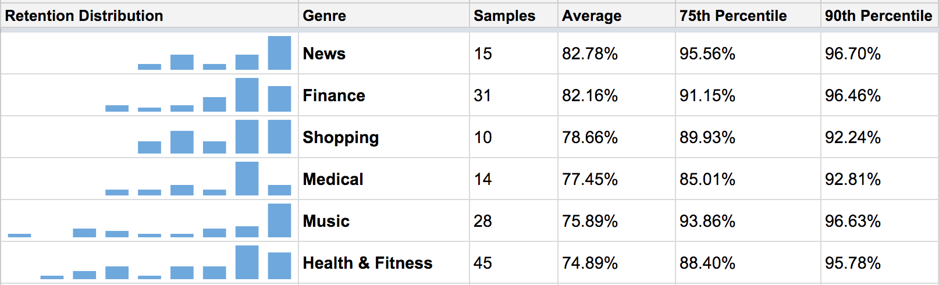Click the tallest bar in Finance sparkline

(247, 95)
